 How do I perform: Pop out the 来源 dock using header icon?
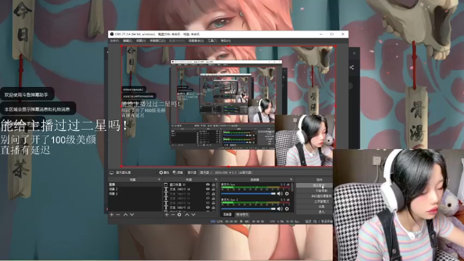click(216, 179)
